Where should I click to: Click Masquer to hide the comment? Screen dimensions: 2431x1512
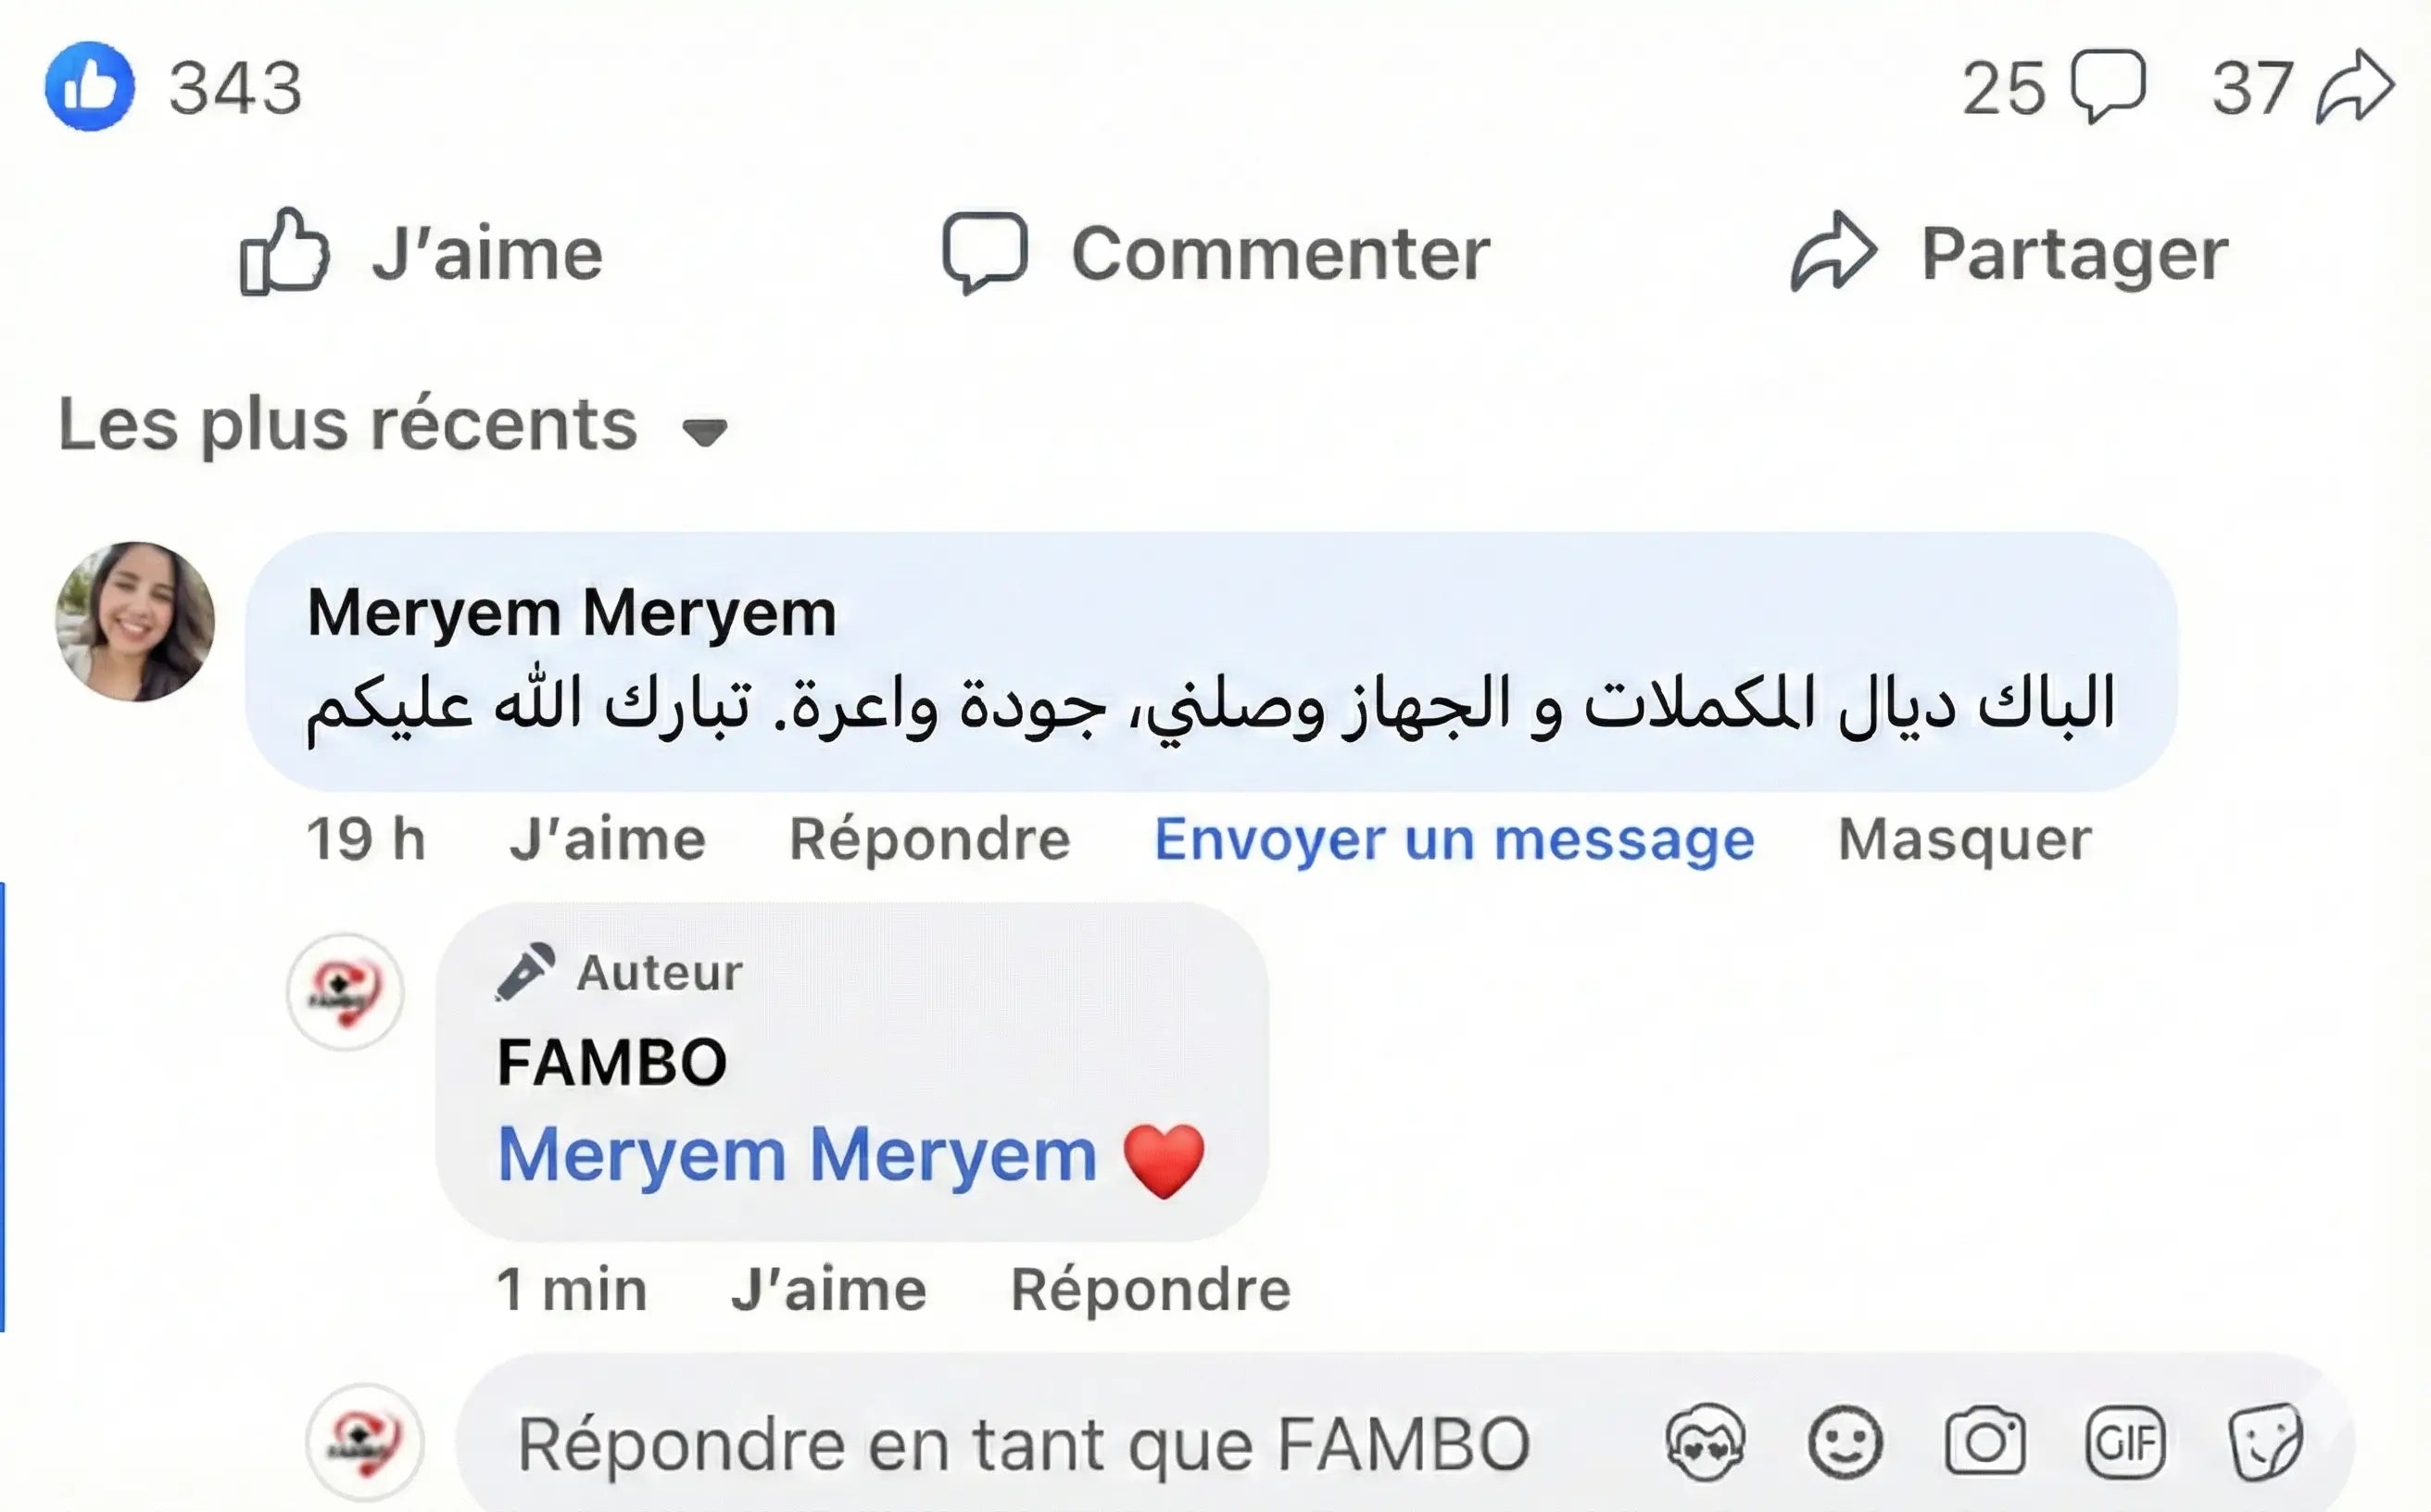(1964, 839)
